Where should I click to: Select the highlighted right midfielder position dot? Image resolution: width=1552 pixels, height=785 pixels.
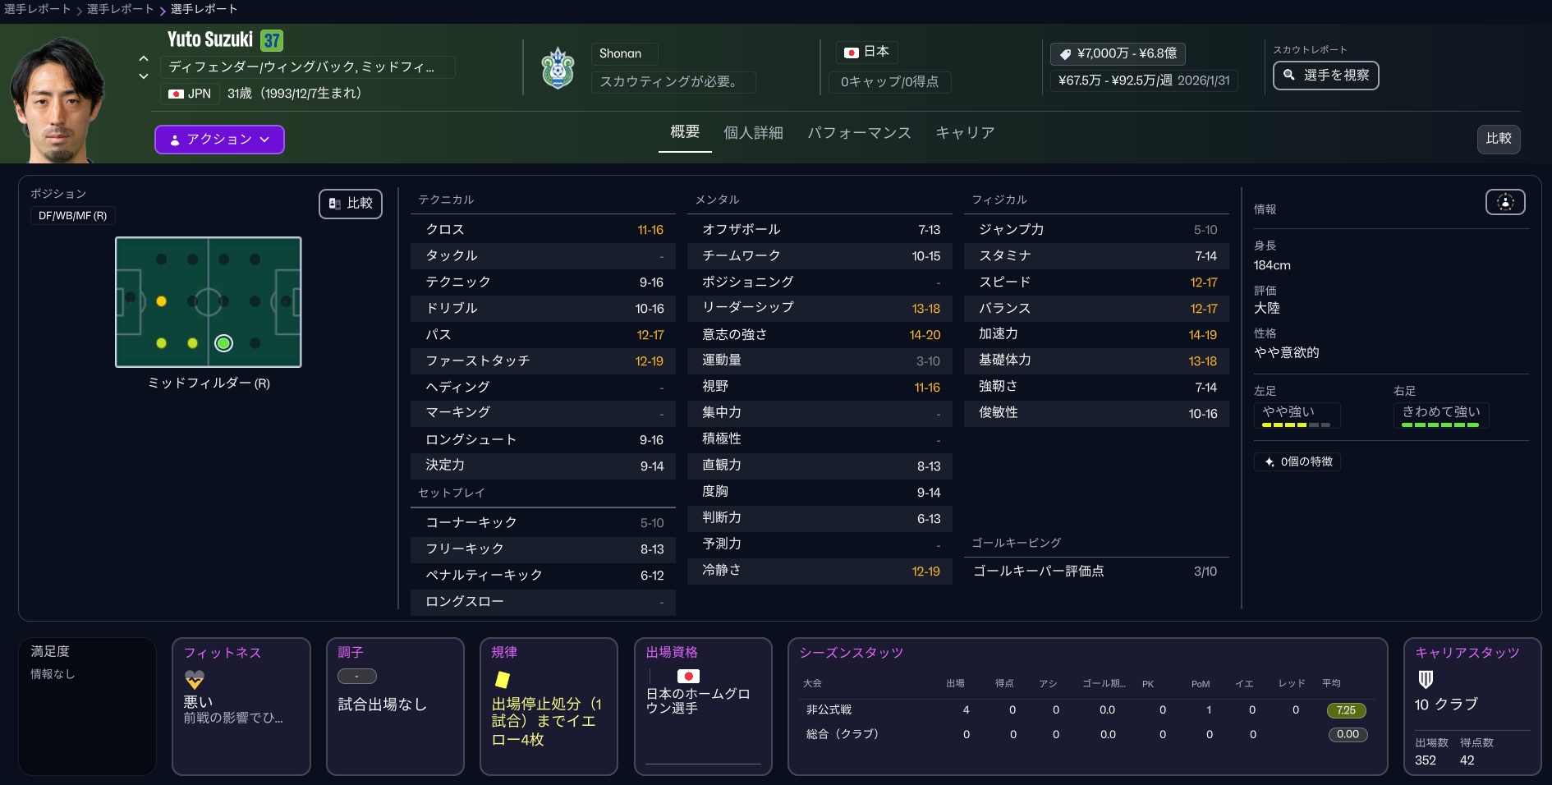223,343
